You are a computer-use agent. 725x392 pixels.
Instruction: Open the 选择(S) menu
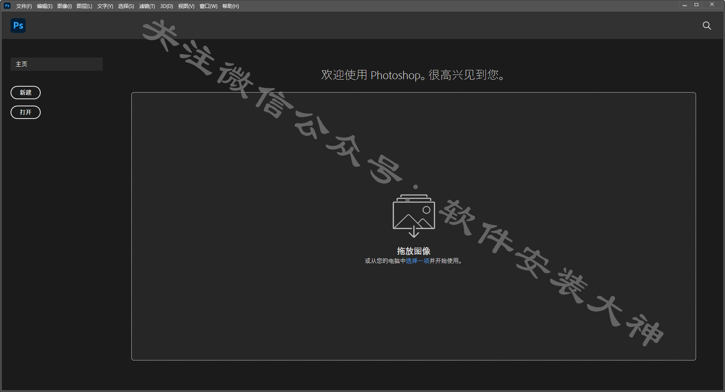(126, 6)
